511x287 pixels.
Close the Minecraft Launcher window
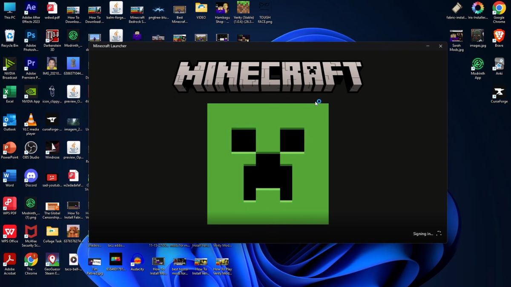pyautogui.click(x=440, y=46)
